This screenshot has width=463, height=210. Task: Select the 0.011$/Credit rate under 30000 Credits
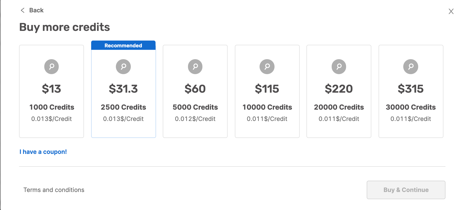tap(411, 119)
